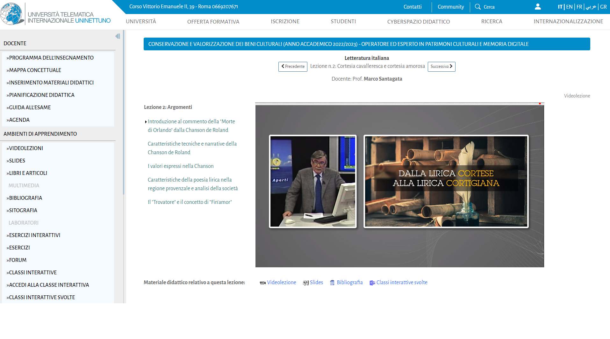This screenshot has width=610, height=339.
Task: Go to the Precedente lesson
Action: [293, 67]
